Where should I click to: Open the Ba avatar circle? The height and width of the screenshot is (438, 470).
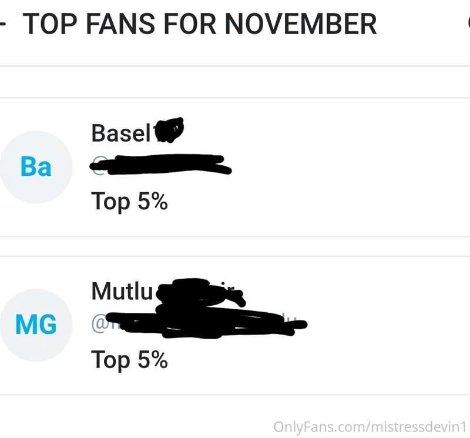36,167
